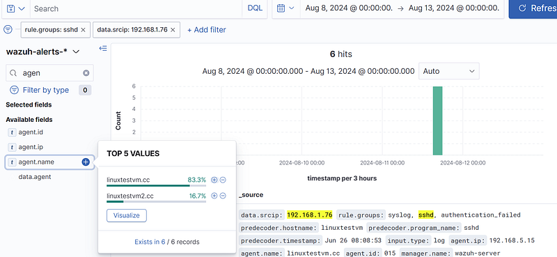Viewport: 557px width, 257px height.
Task: Click highlighted sshd value in document
Action: pos(426,215)
